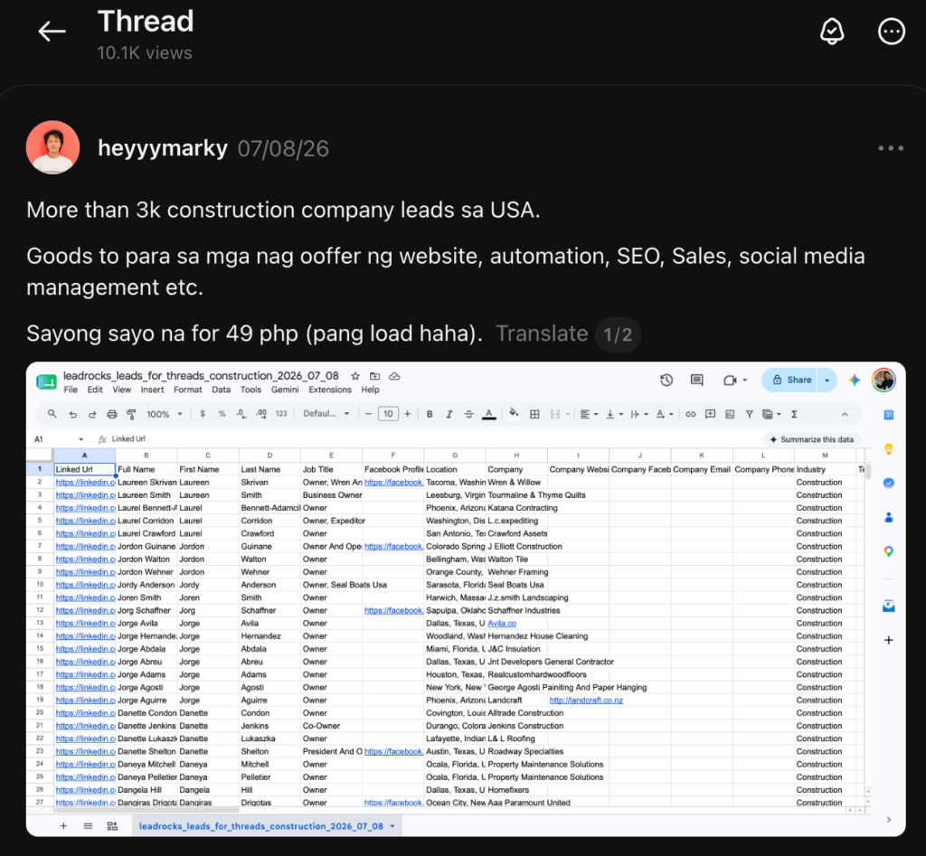
Task: Open the Name box A1 dropdown
Action: [80, 439]
